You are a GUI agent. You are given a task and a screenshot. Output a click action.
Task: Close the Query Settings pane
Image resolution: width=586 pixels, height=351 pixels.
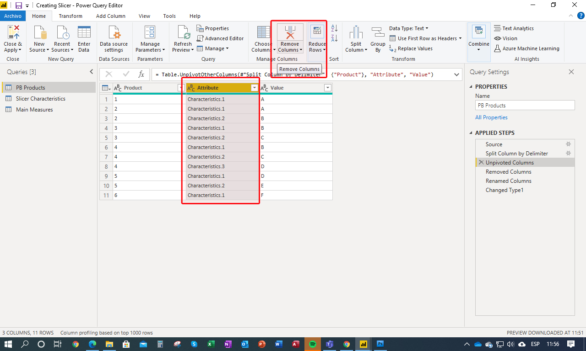click(571, 72)
